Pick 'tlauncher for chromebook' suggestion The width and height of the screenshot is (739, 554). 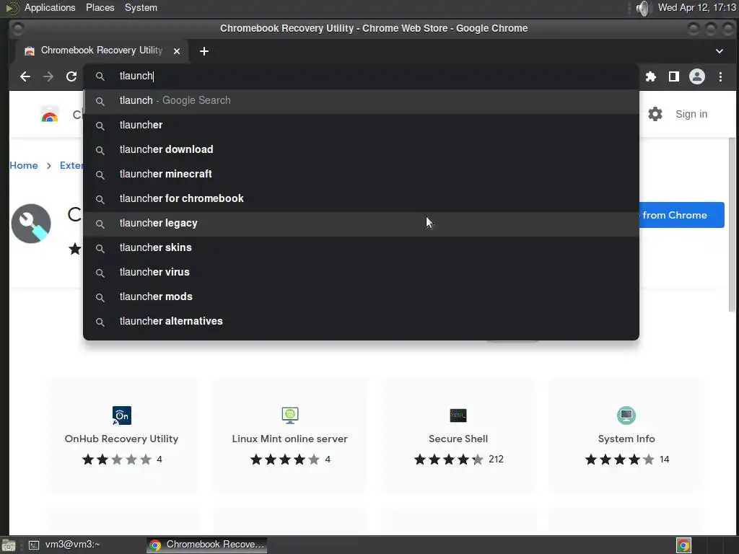coord(361,199)
